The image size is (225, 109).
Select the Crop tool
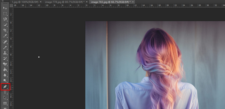(x=5, y=30)
